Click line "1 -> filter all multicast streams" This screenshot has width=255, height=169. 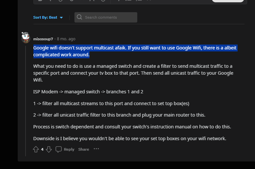(x=111, y=103)
